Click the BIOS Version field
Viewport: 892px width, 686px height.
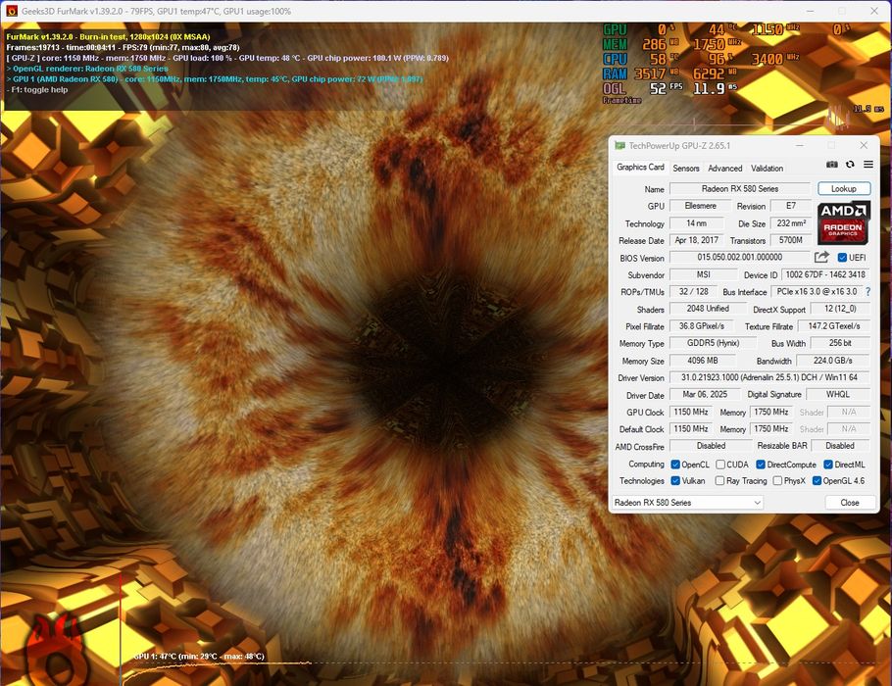coord(739,258)
